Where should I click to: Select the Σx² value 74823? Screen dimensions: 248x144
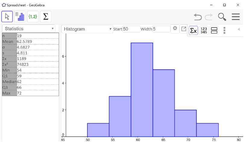[x=23, y=65]
